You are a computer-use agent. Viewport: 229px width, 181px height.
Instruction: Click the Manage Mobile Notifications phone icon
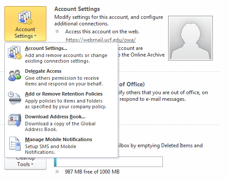pyautogui.click(x=14, y=144)
